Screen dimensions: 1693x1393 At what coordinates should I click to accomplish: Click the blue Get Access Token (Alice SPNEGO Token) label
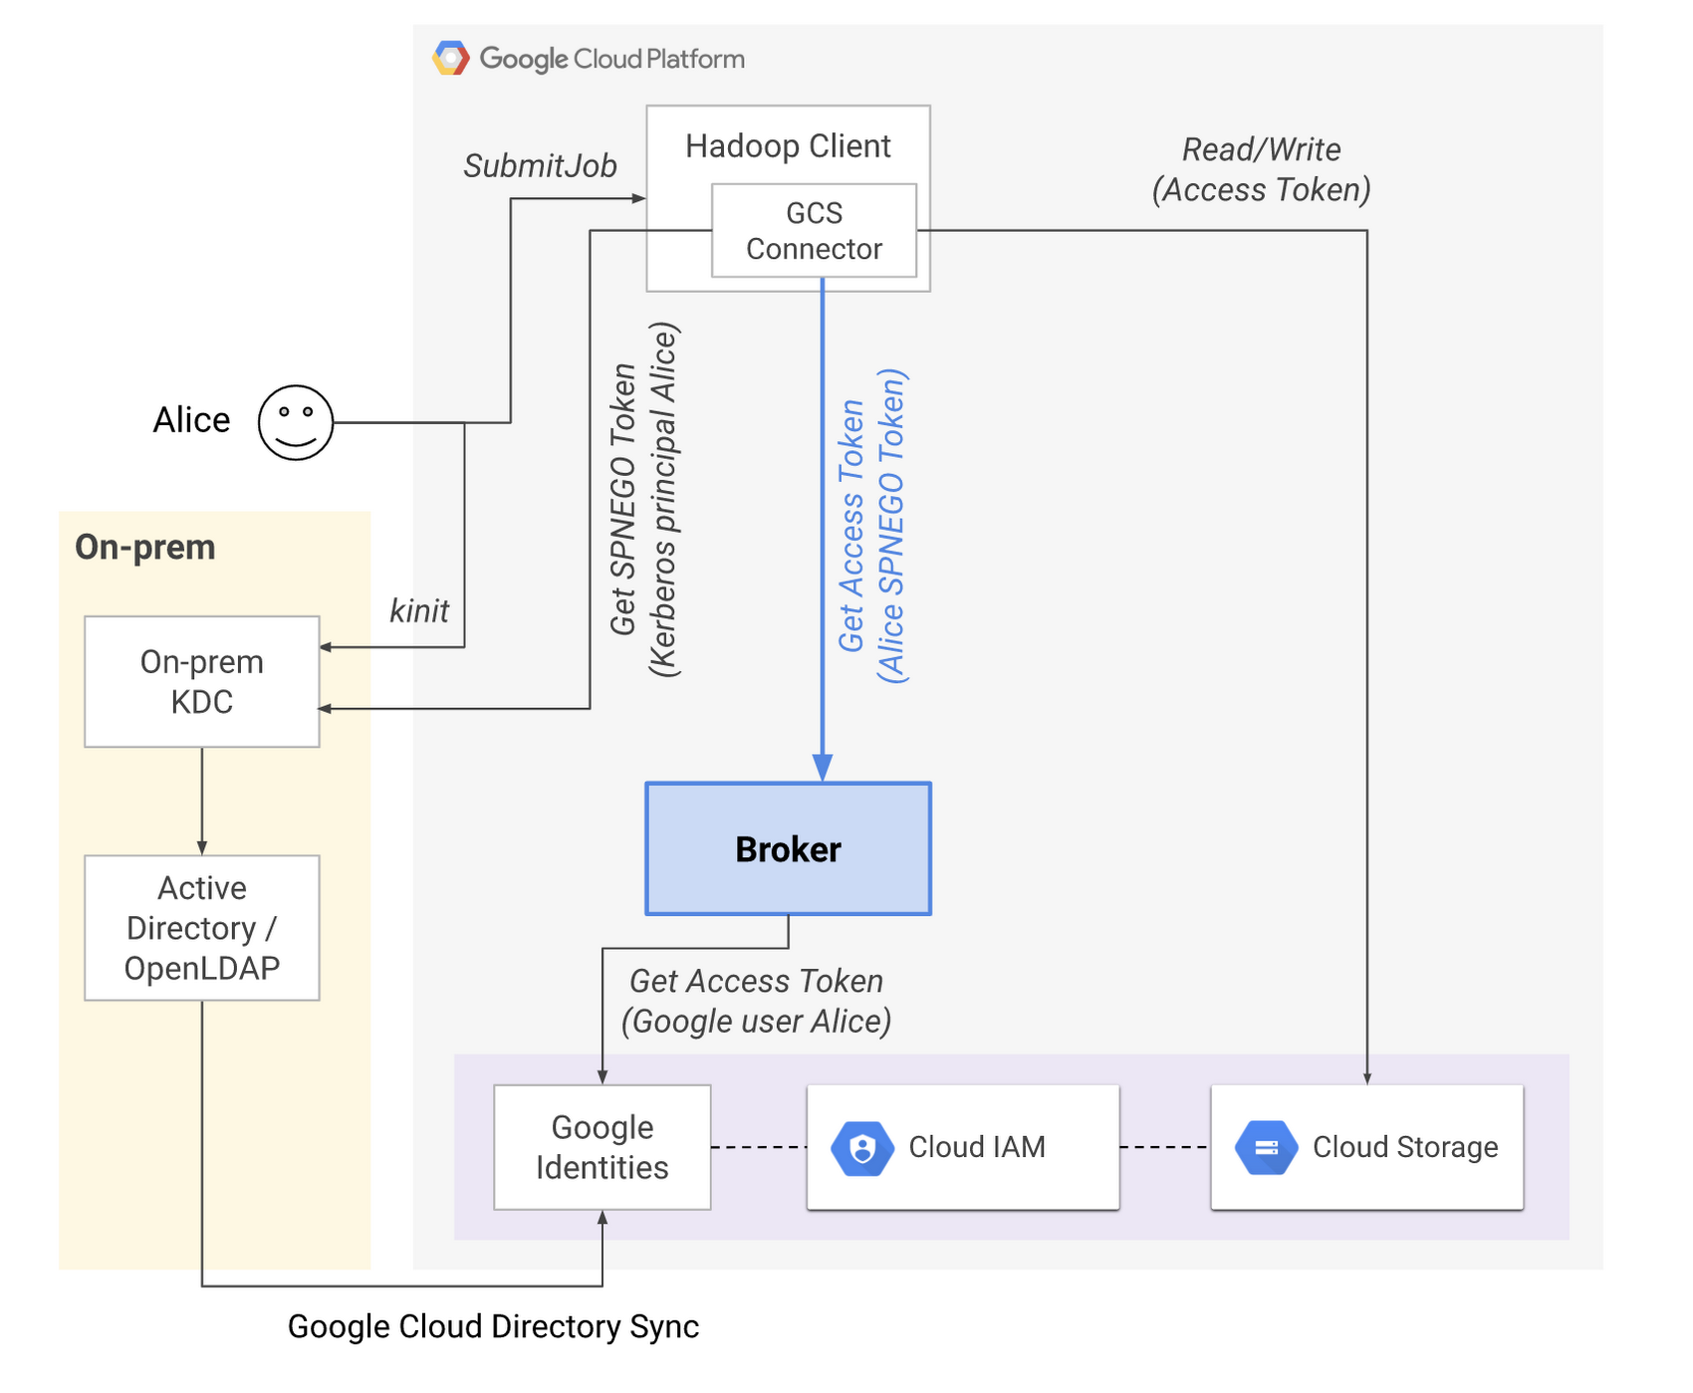pos(872,526)
